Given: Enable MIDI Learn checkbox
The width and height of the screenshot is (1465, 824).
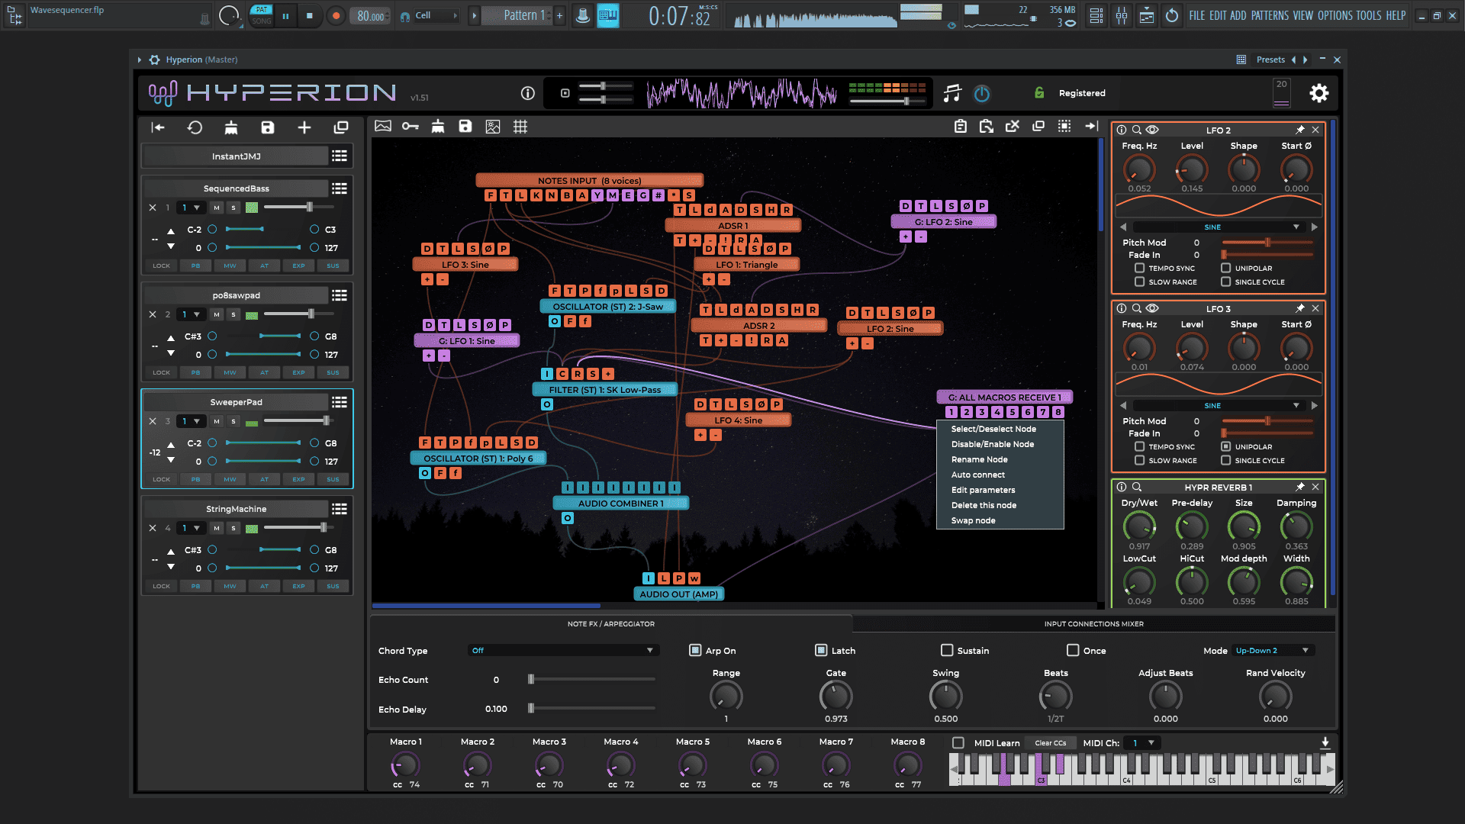Looking at the screenshot, I should click(x=958, y=742).
